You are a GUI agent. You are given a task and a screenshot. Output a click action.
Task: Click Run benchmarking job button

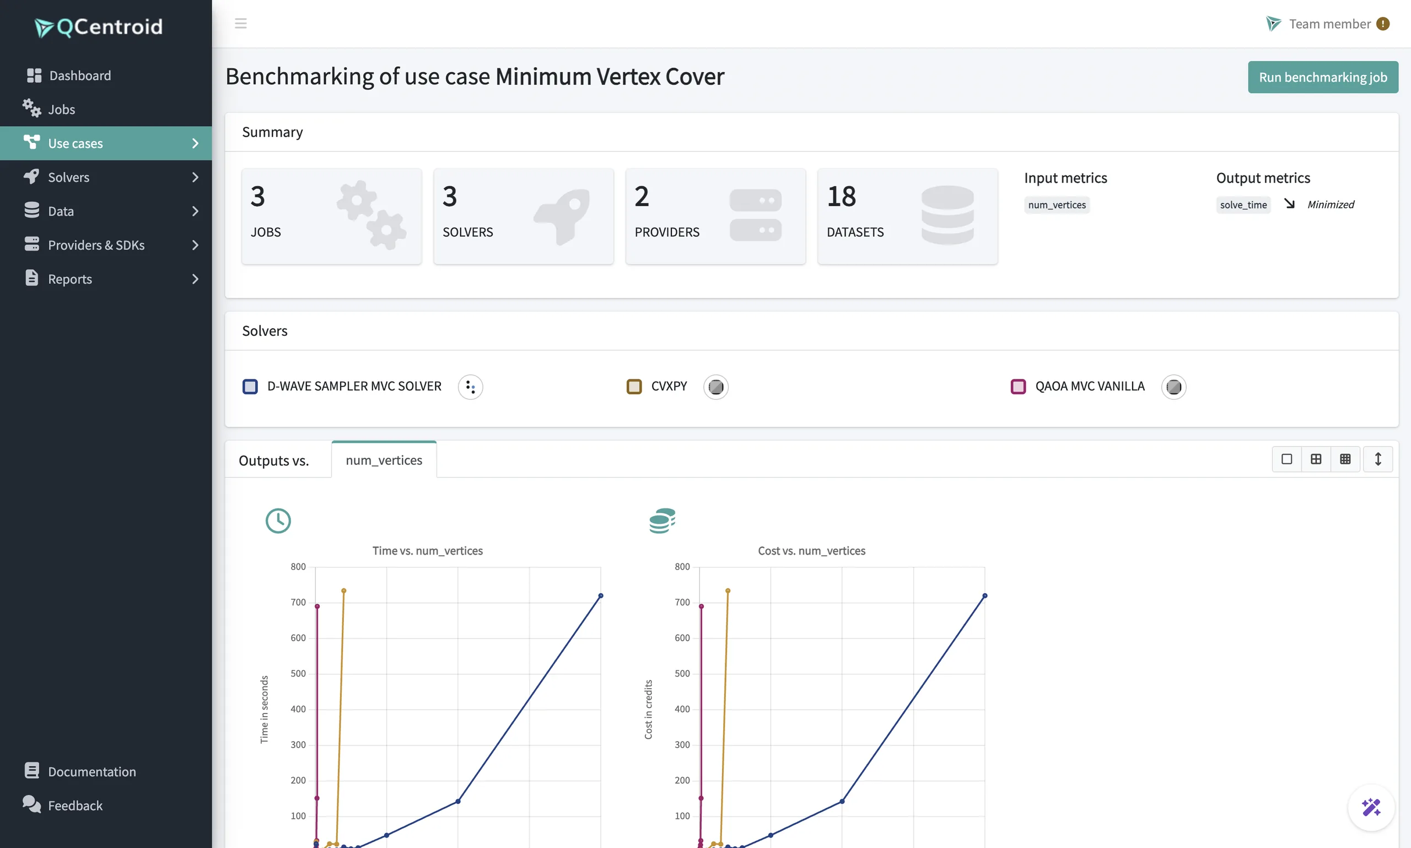[x=1322, y=77]
